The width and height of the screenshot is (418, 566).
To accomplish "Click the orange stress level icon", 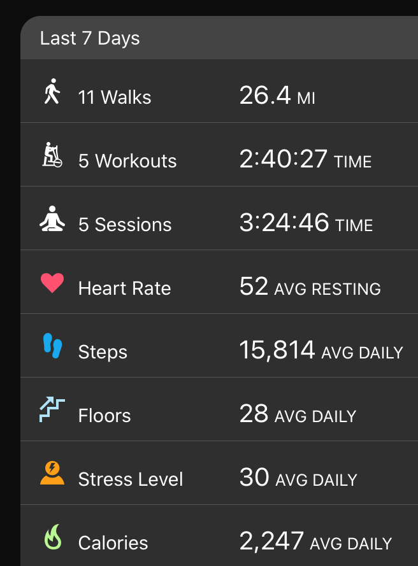I will click(x=52, y=473).
